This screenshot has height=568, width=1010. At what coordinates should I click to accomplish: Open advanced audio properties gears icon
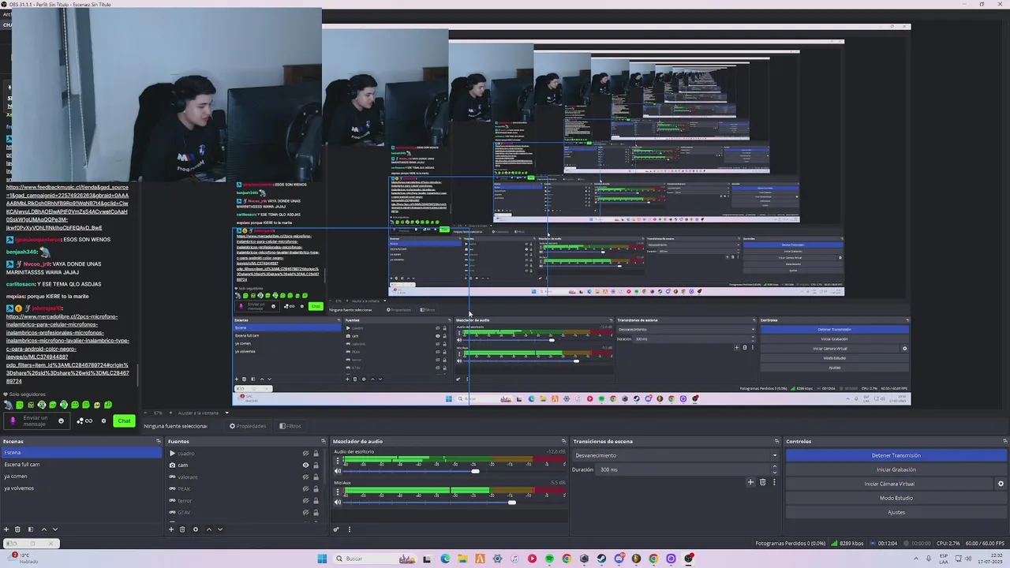(x=336, y=529)
